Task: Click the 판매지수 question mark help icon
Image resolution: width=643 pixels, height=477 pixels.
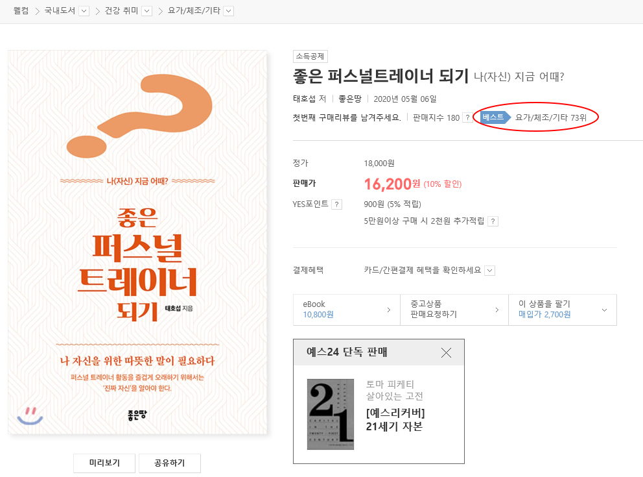Action: (467, 118)
